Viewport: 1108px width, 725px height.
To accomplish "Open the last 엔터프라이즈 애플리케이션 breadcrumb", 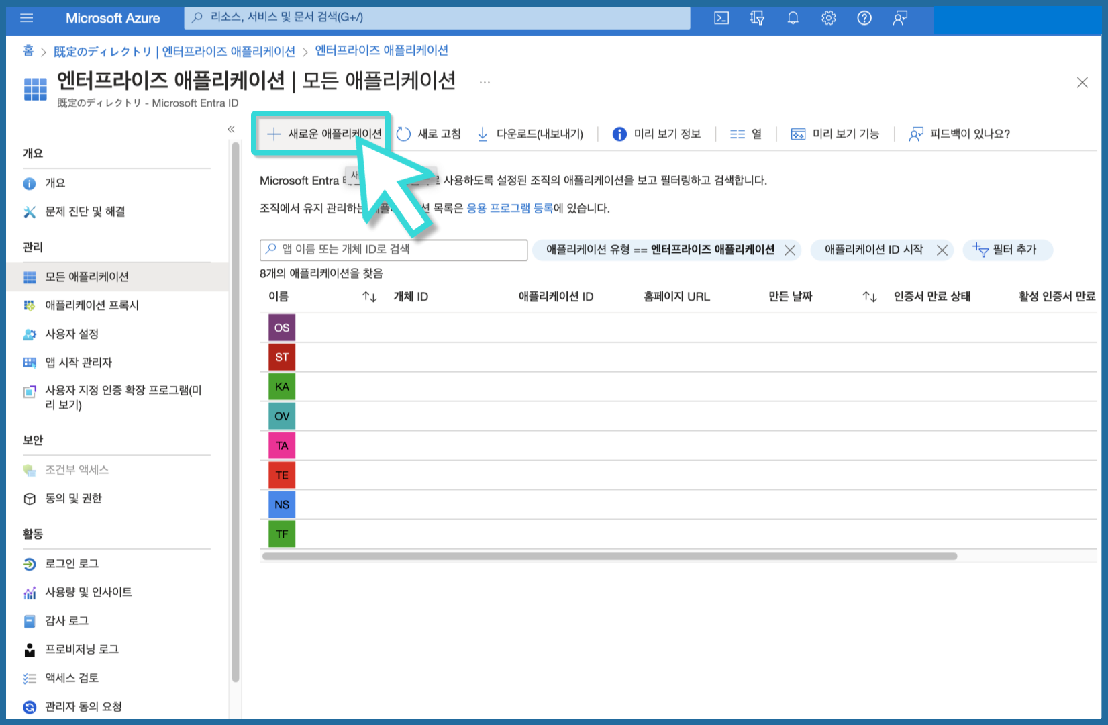I will 382,51.
